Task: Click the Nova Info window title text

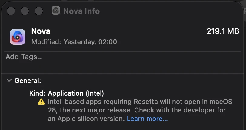Action: [x=81, y=11]
